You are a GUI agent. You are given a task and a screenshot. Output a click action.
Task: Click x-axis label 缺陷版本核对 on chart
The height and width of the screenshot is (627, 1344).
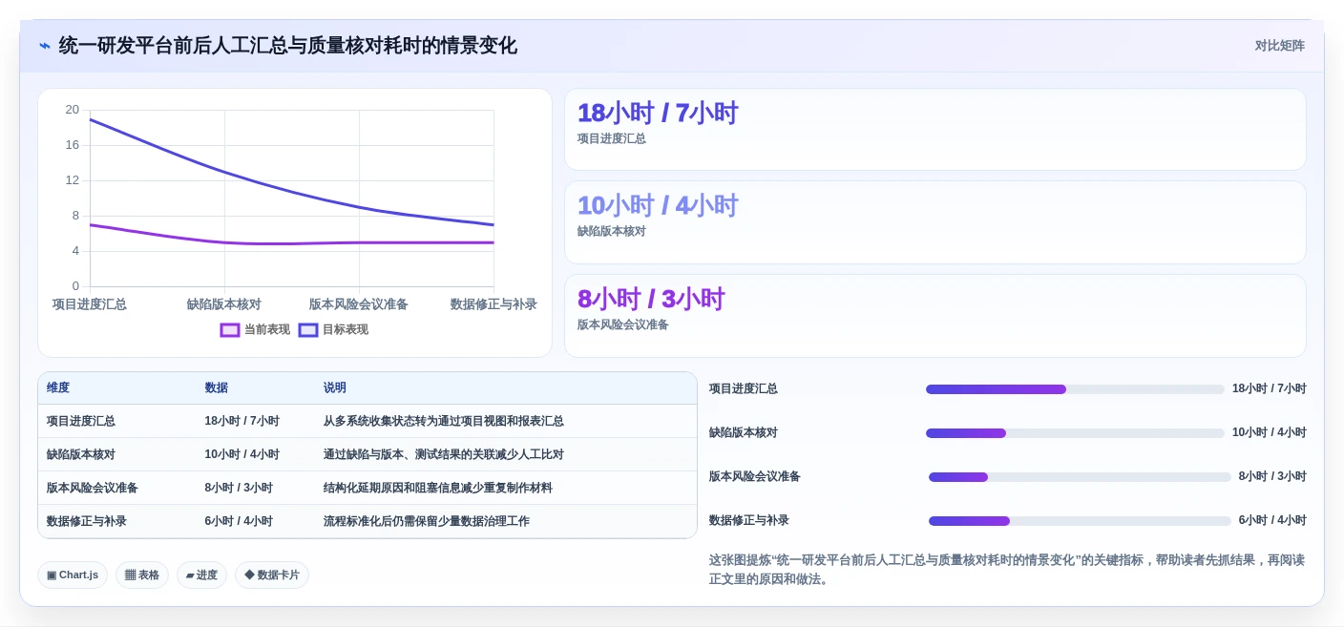(x=224, y=304)
